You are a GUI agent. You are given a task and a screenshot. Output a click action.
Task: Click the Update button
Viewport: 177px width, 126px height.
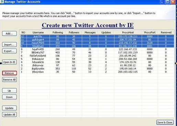(x=9, y=108)
